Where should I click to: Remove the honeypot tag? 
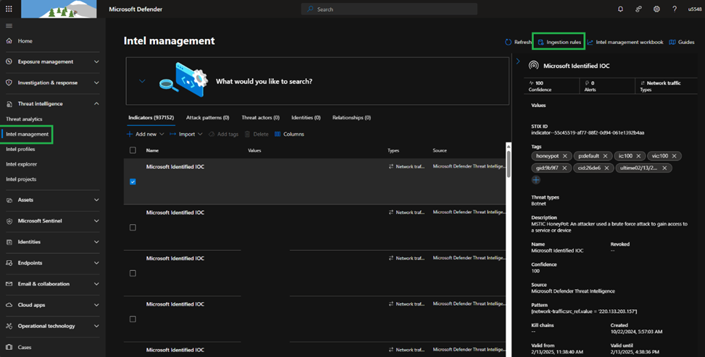point(564,156)
